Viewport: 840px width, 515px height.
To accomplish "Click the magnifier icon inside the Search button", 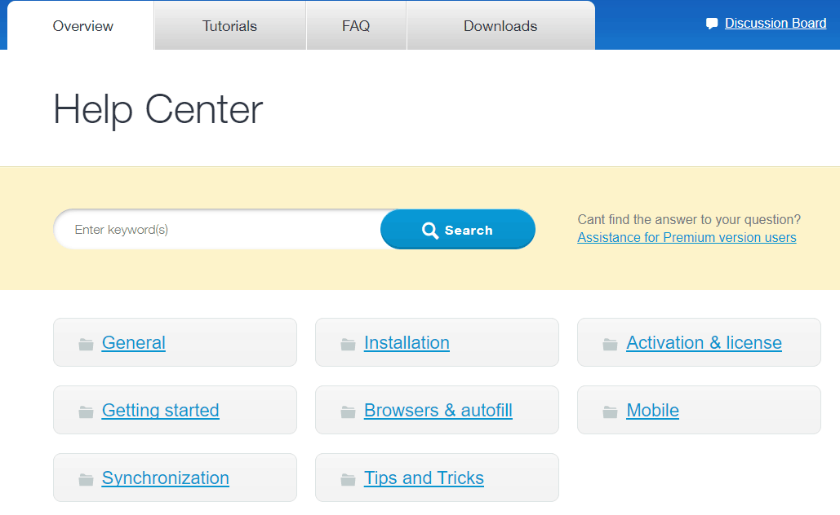I will click(430, 230).
